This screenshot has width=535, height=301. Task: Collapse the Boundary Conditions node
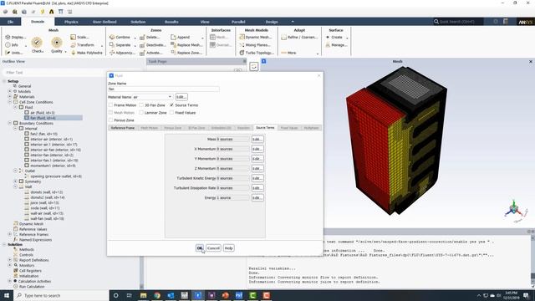tap(10, 123)
